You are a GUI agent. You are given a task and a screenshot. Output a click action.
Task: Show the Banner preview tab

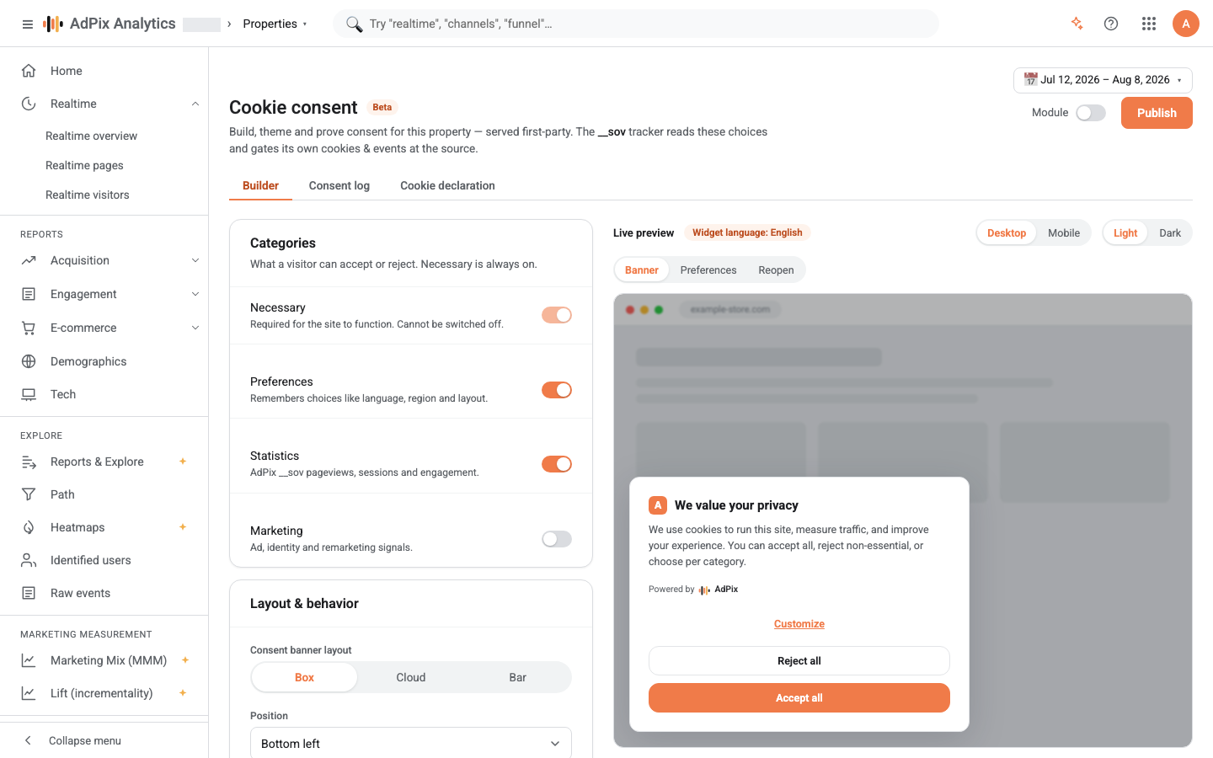[642, 270]
